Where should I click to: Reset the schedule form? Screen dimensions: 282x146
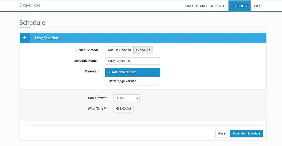click(x=222, y=134)
